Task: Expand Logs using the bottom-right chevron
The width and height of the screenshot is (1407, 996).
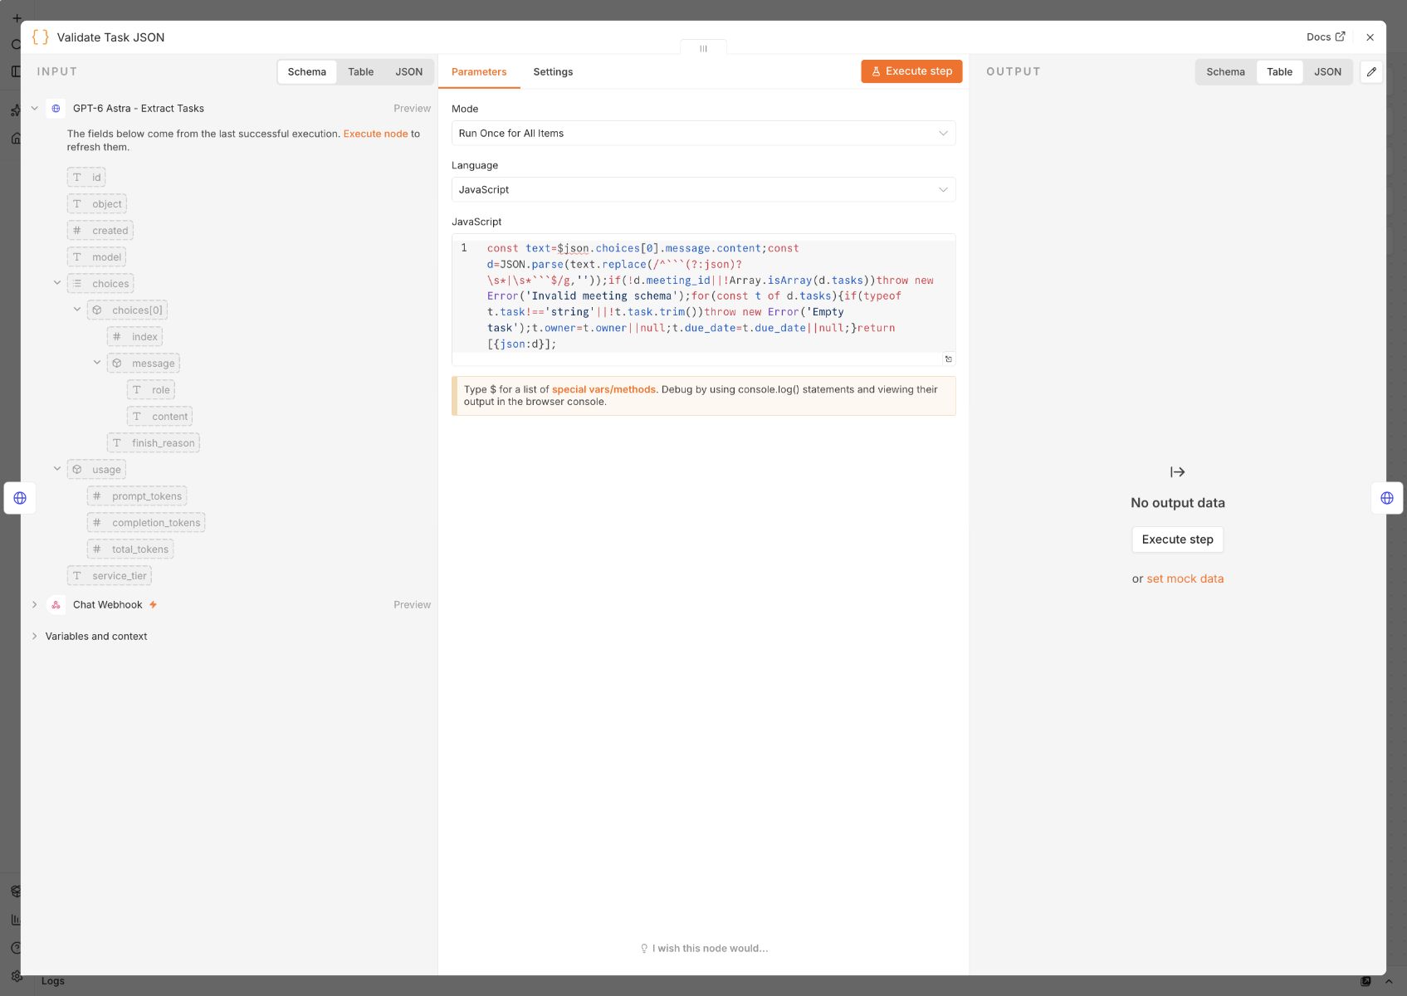Action: click(x=1389, y=982)
